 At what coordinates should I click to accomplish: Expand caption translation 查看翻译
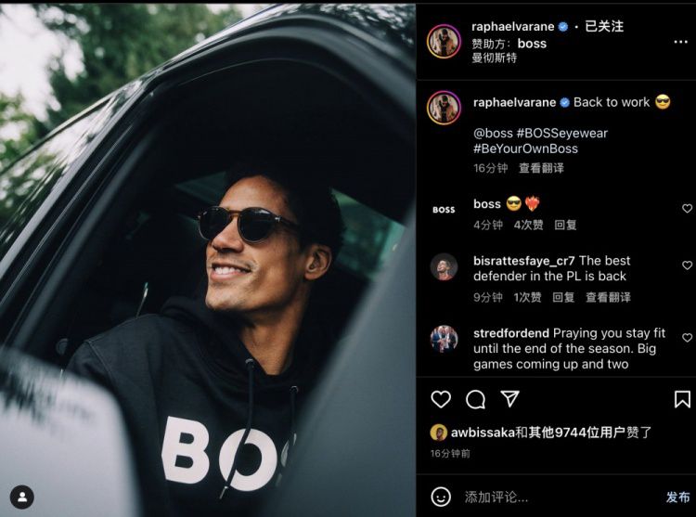(541, 168)
